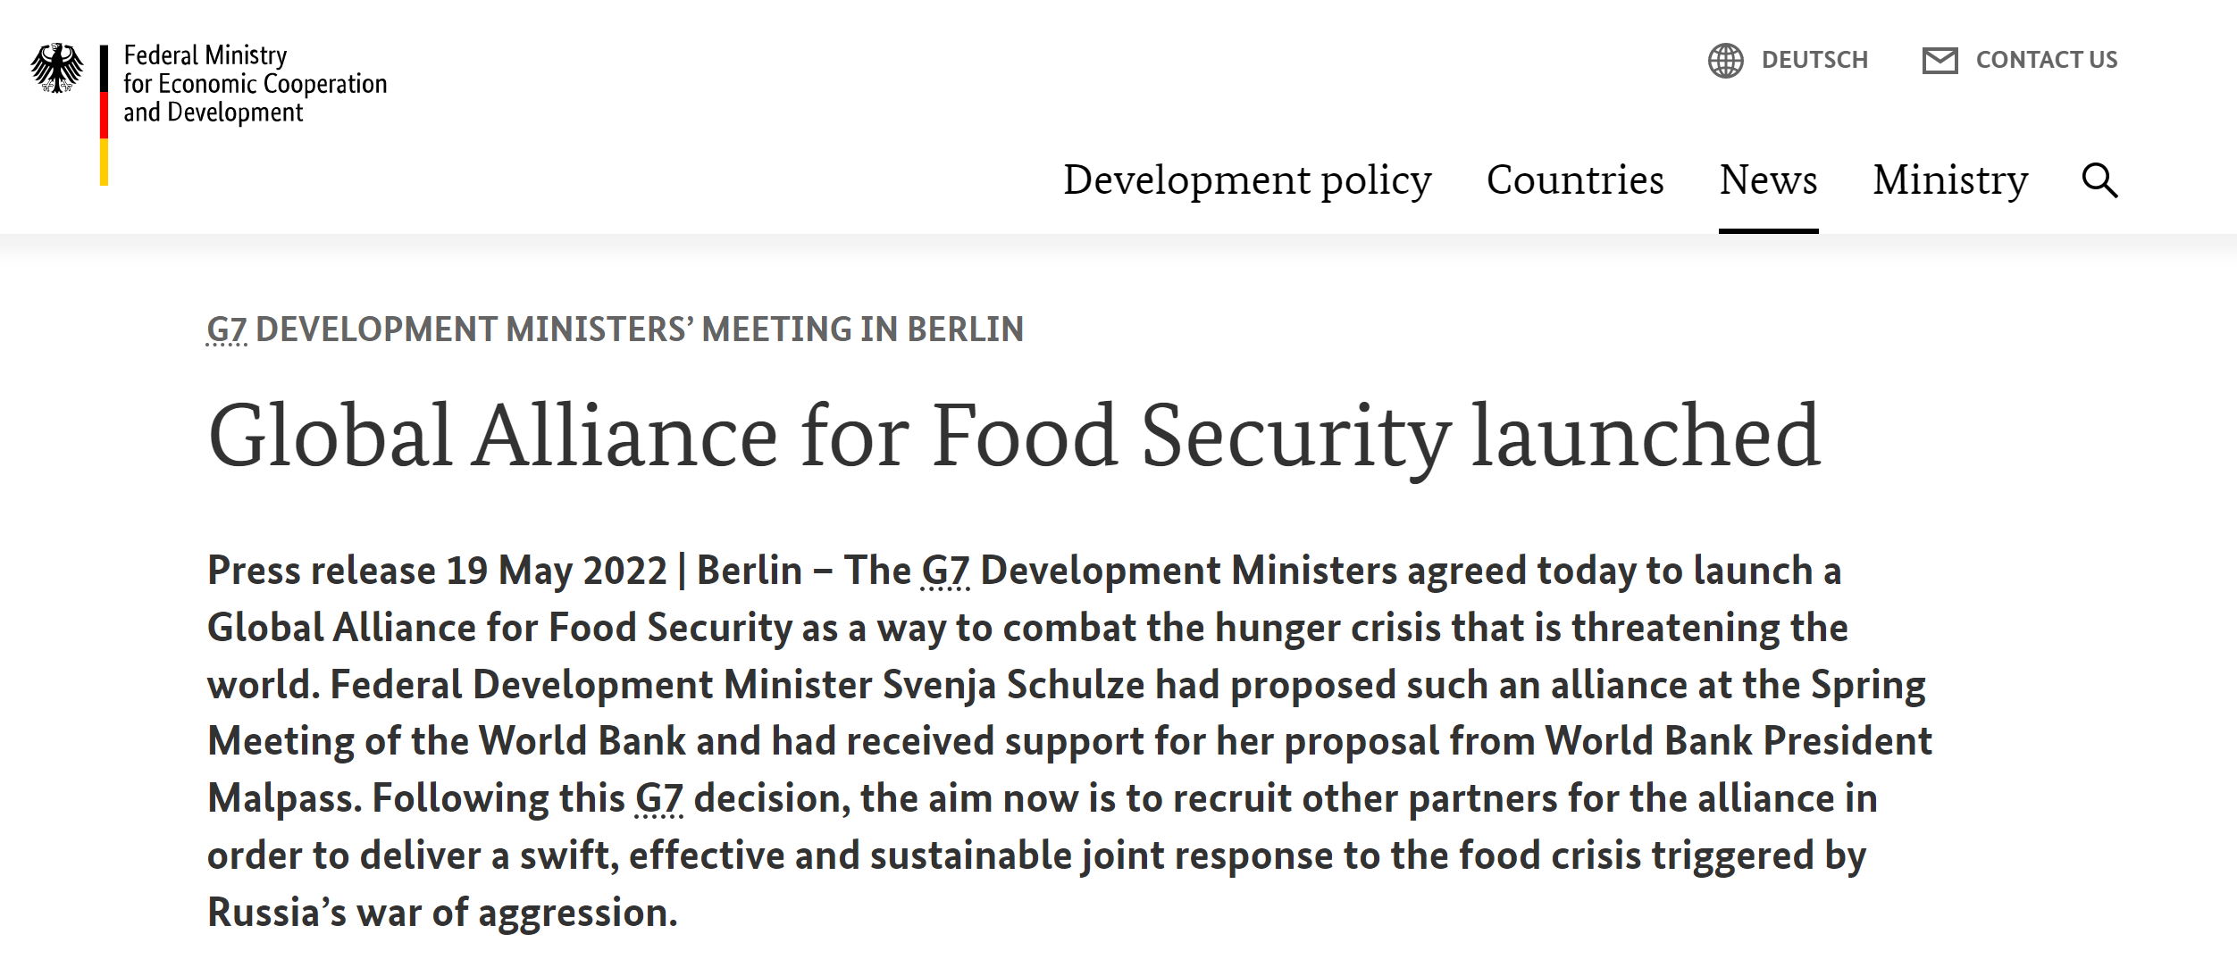
Task: Click the Federal Ministry logo text
Action: click(x=255, y=84)
